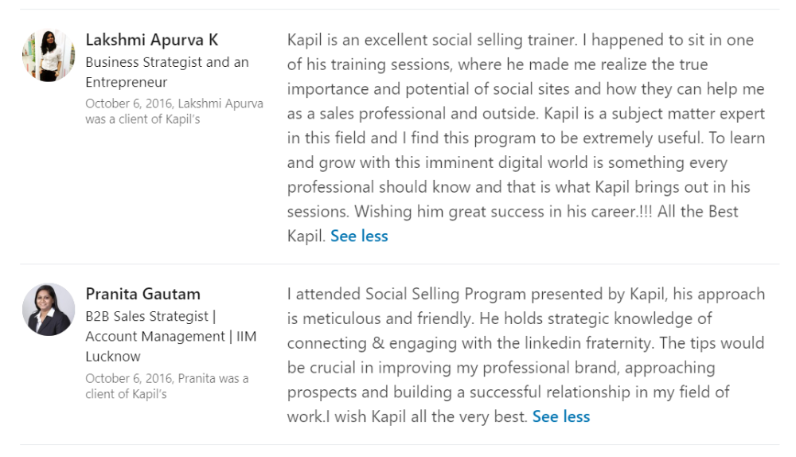Click the 'was a client of Kapil's' text

[142, 119]
